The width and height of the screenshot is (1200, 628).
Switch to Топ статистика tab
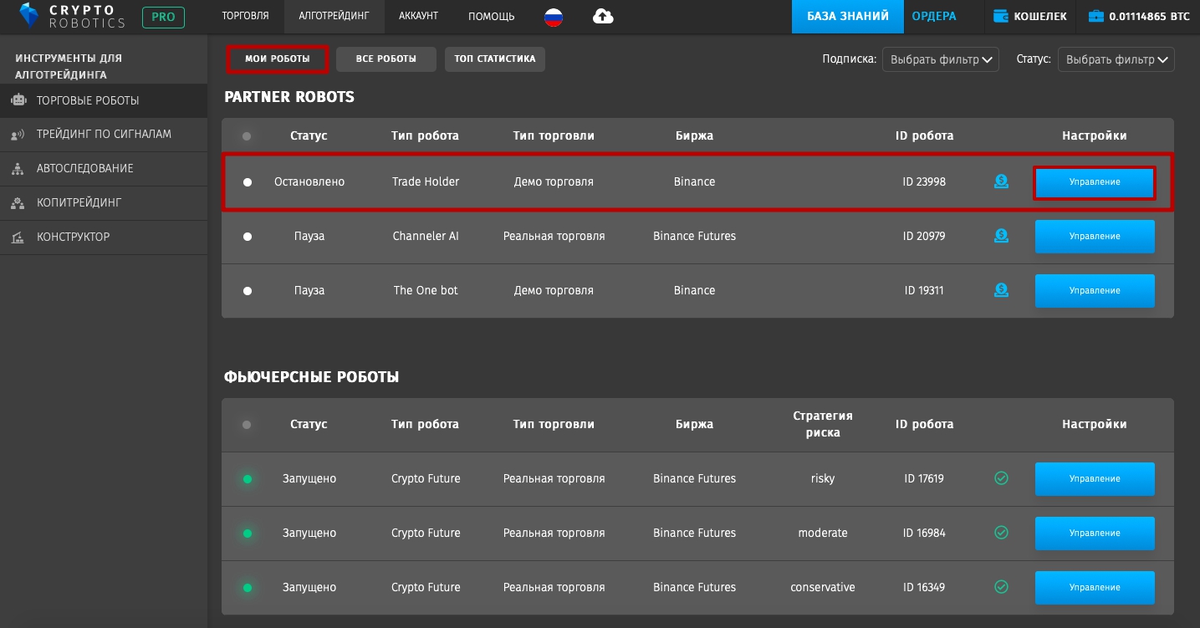tap(495, 59)
